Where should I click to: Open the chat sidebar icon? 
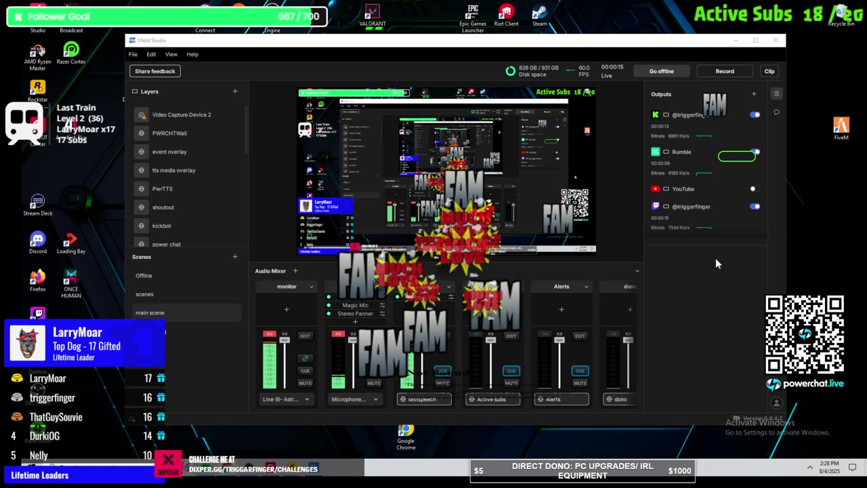[x=777, y=113]
